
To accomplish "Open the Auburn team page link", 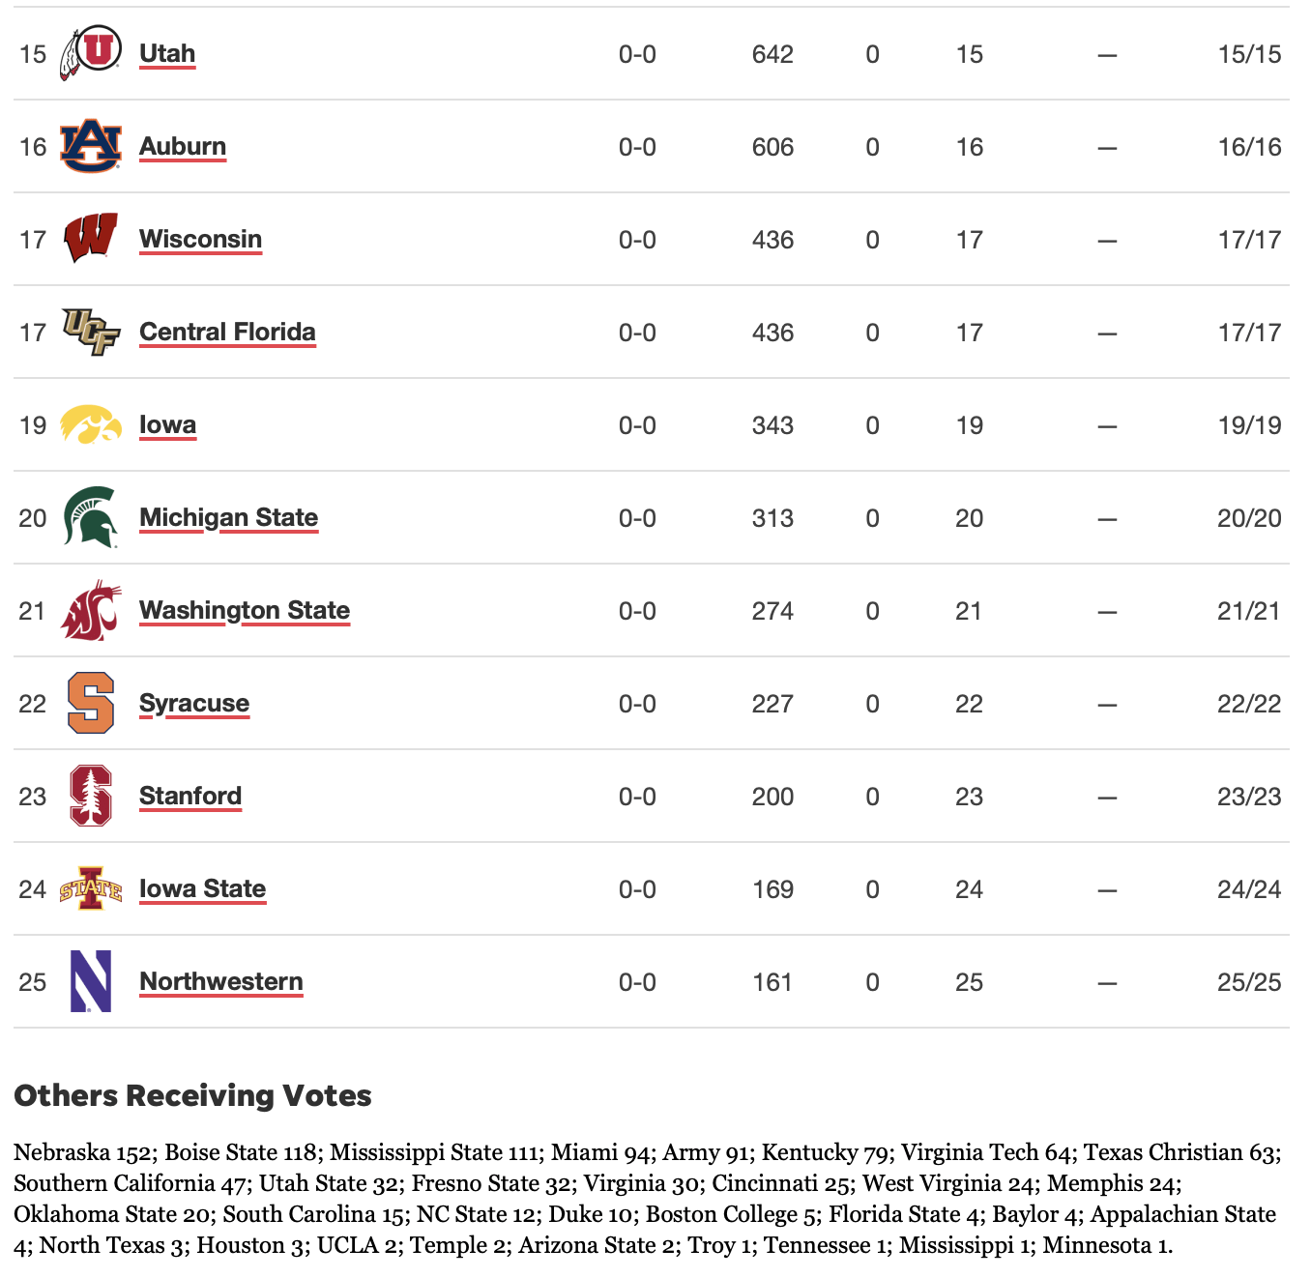I will (182, 145).
